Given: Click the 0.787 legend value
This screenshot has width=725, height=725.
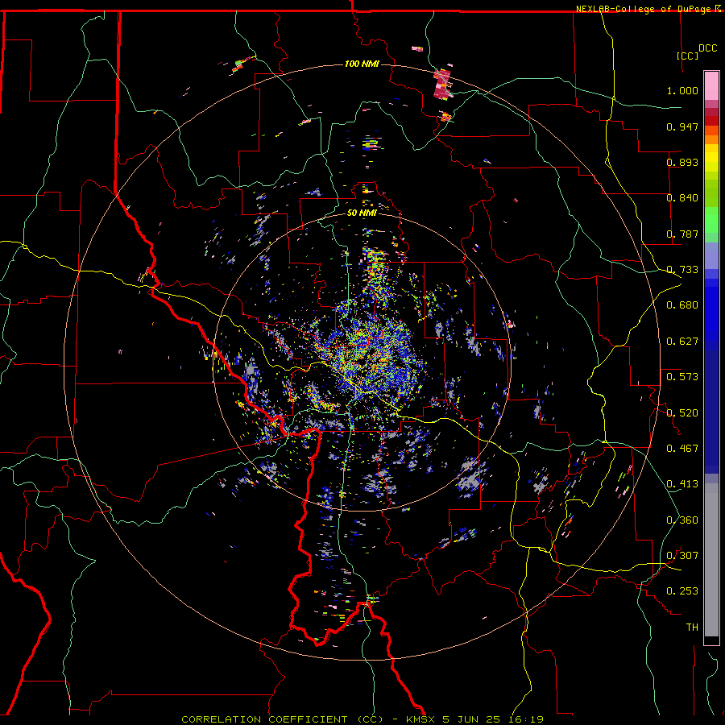Looking at the screenshot, I should point(682,234).
